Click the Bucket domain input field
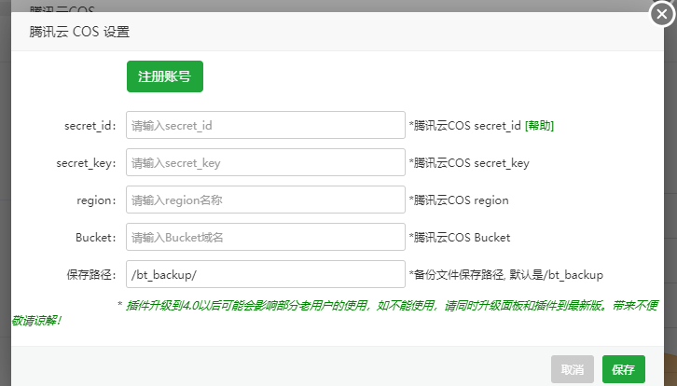 click(264, 237)
